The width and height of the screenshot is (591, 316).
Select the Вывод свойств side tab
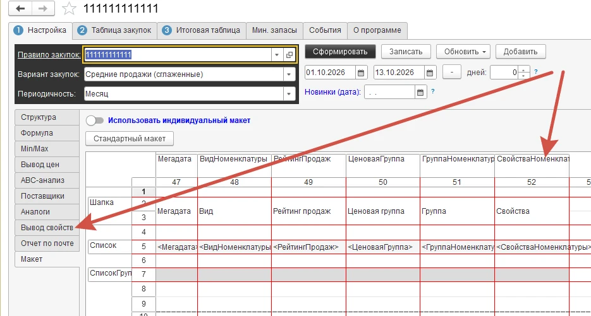coord(47,228)
